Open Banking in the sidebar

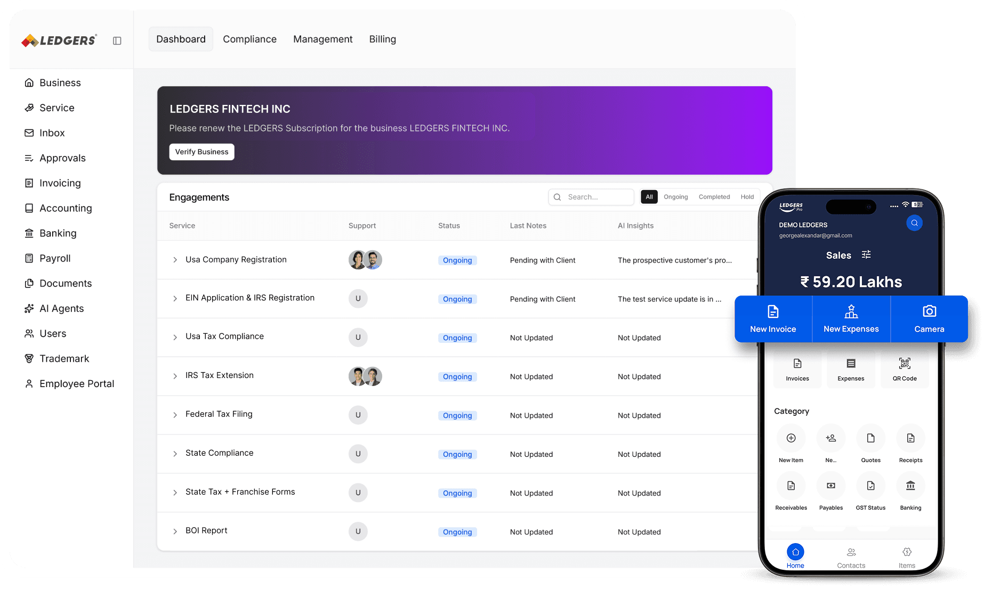coord(51,233)
